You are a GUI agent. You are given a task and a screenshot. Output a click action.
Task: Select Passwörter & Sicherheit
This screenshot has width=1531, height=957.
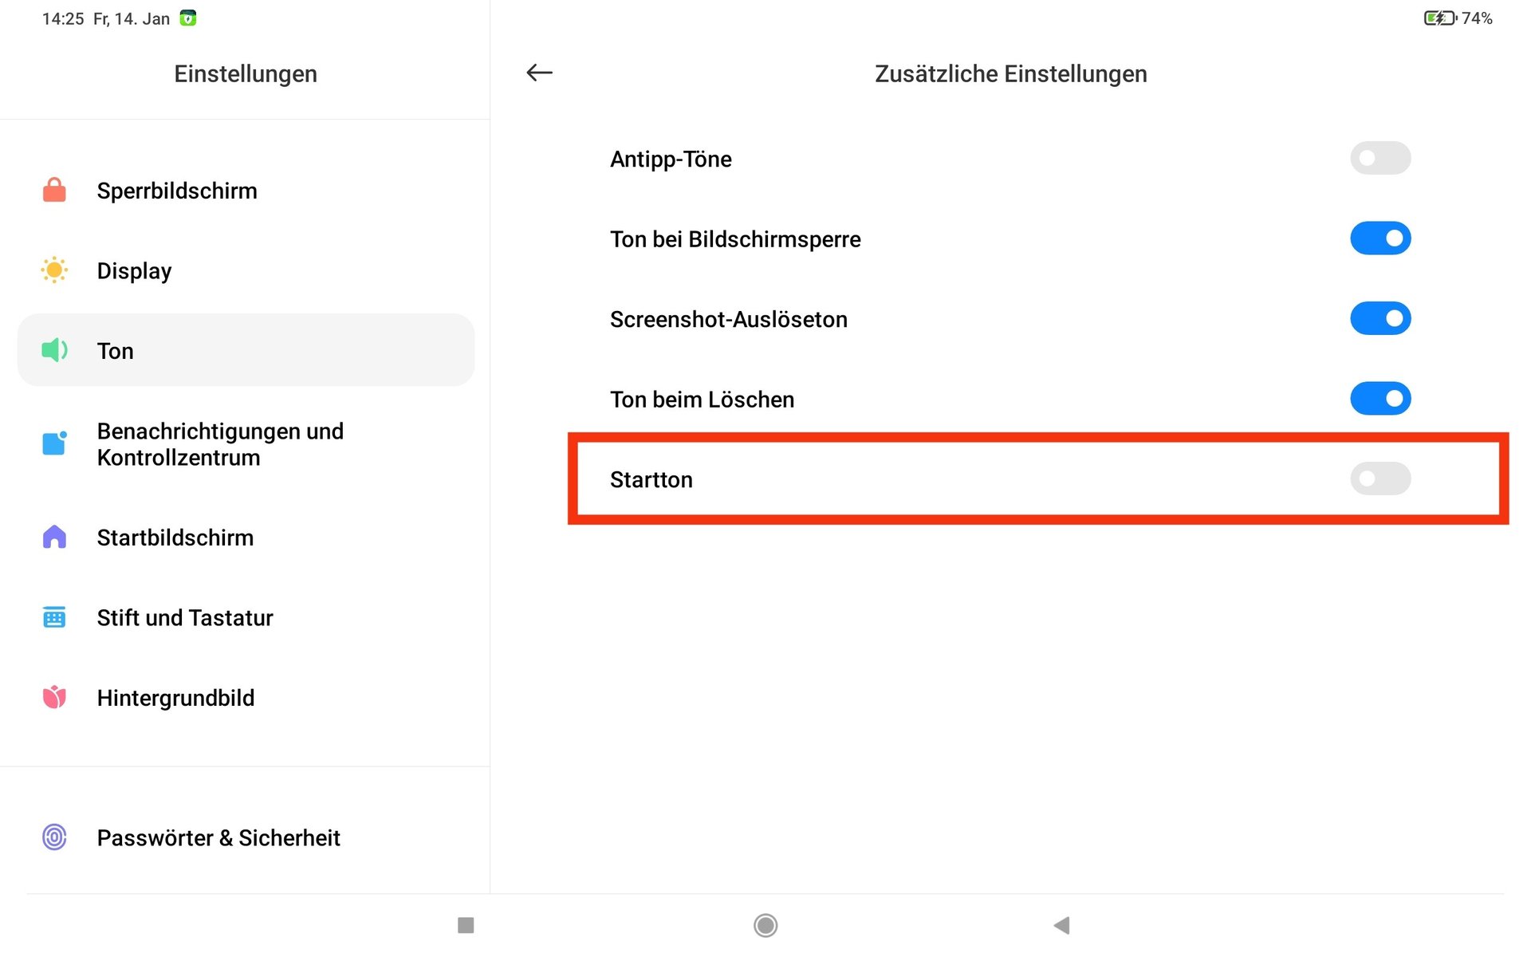tap(246, 837)
